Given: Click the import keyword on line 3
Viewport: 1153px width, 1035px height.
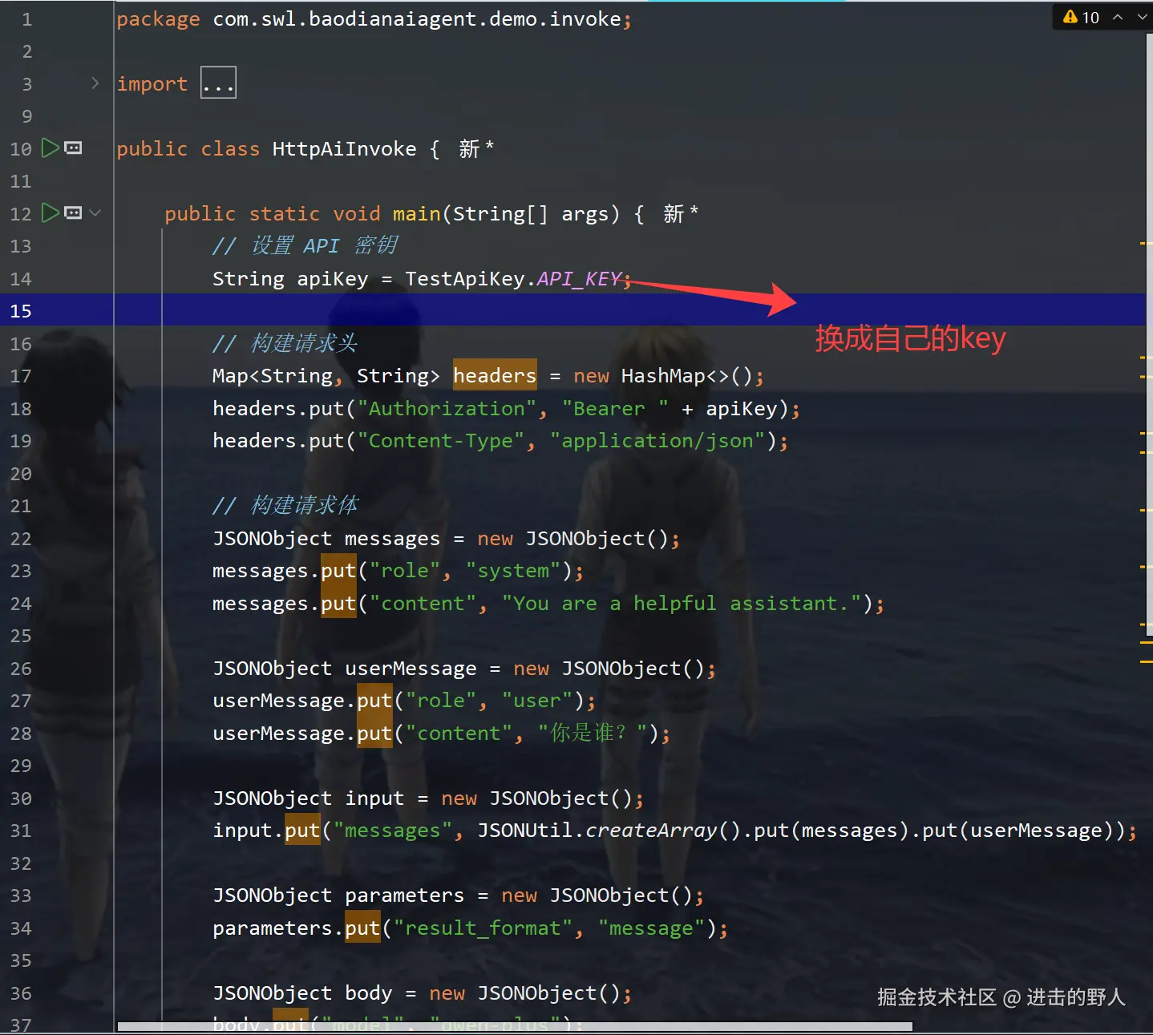Looking at the screenshot, I should click(x=152, y=84).
